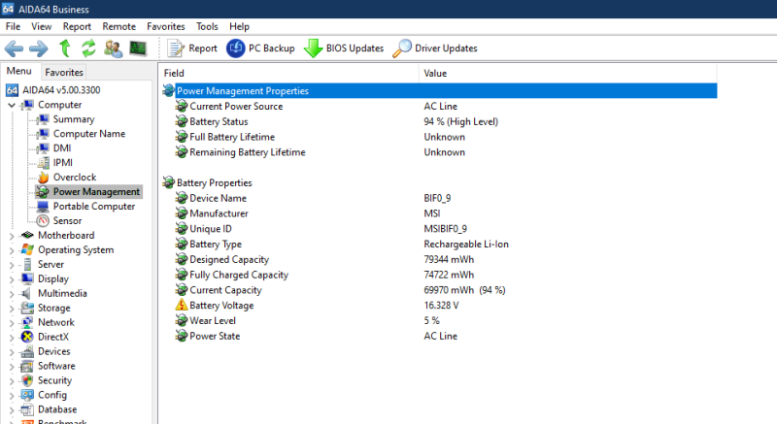The image size is (777, 424).
Task: Expand the Network tree node
Action: 12,323
